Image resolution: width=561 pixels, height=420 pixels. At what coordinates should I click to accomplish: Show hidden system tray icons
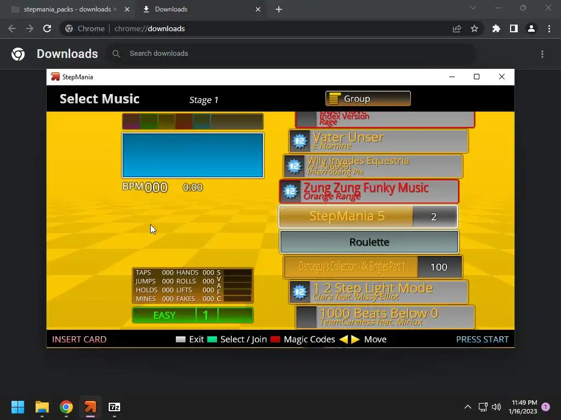[468, 407]
